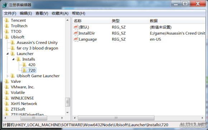Collapse the Installs tree node

pyautogui.click(x=13, y=59)
